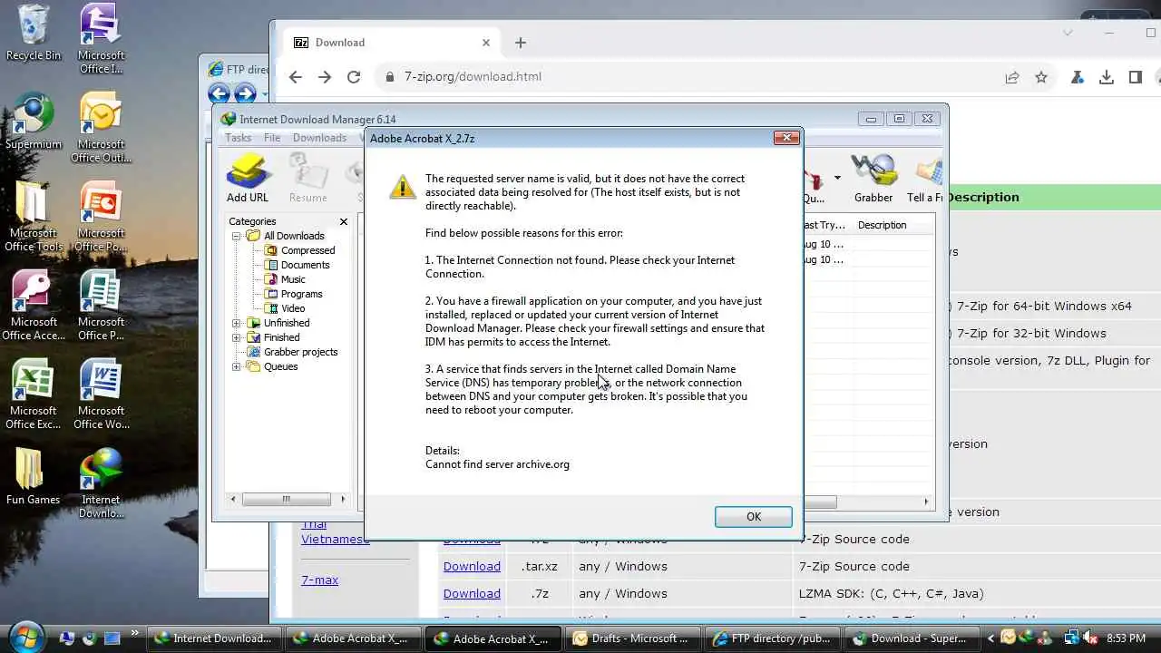Expand the Queues tree node
This screenshot has height=653, width=1161.
click(x=237, y=366)
